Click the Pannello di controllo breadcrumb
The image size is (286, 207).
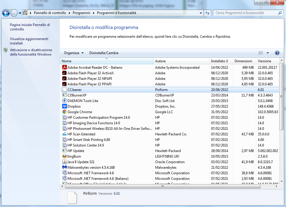[x=50, y=13]
